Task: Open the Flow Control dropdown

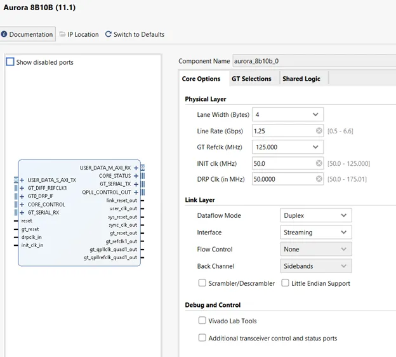Action: [x=316, y=249]
